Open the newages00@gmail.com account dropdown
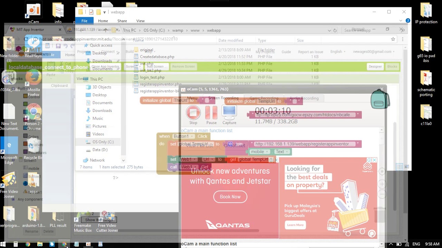Screen dimensions: 442x248 click(374, 52)
